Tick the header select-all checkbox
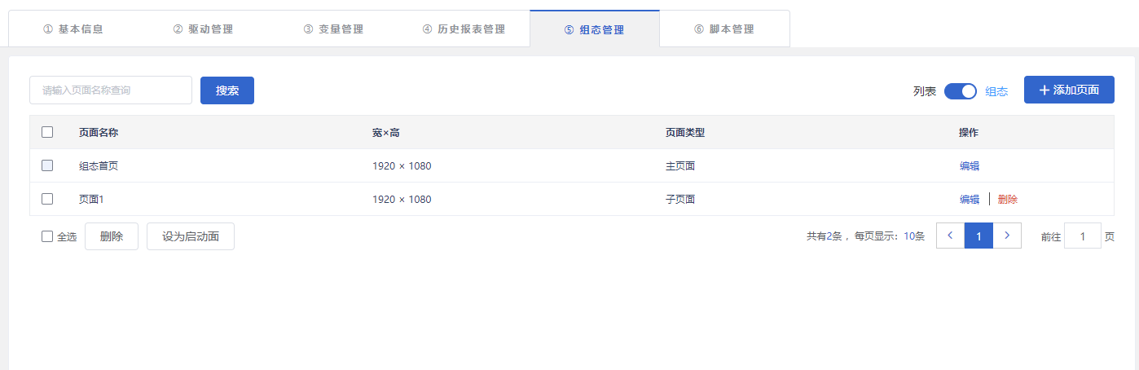Image resolution: width=1139 pixels, height=370 pixels. 47,132
